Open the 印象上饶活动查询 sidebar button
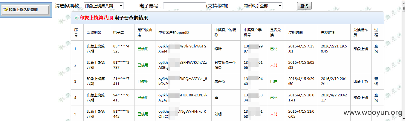 25,9
